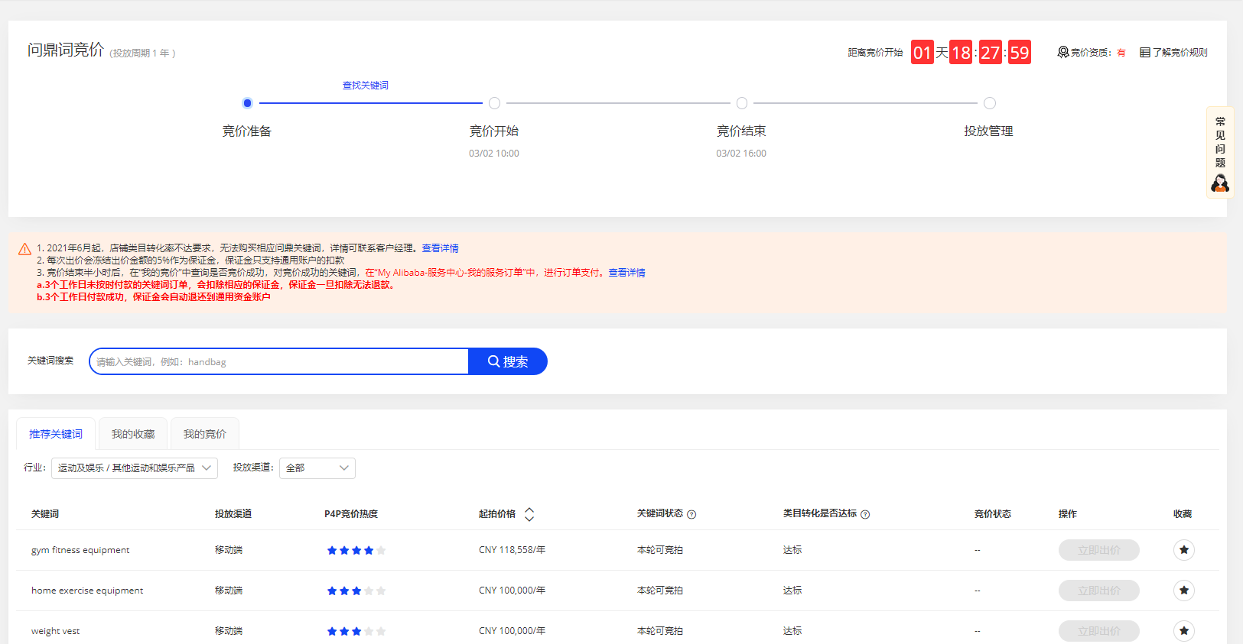Click the 查找关键词 link above progress bar
This screenshot has width=1243, height=644.
[x=365, y=86]
